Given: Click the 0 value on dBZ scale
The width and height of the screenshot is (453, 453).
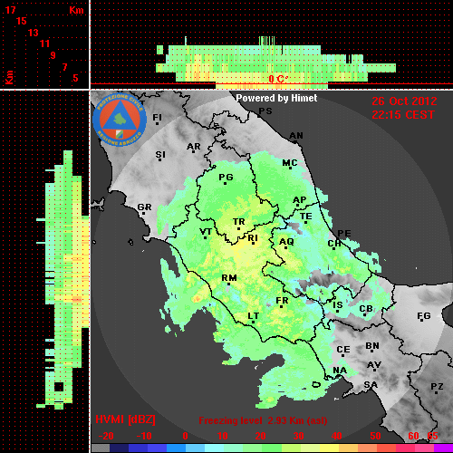Looking at the screenshot, I should [x=185, y=436].
